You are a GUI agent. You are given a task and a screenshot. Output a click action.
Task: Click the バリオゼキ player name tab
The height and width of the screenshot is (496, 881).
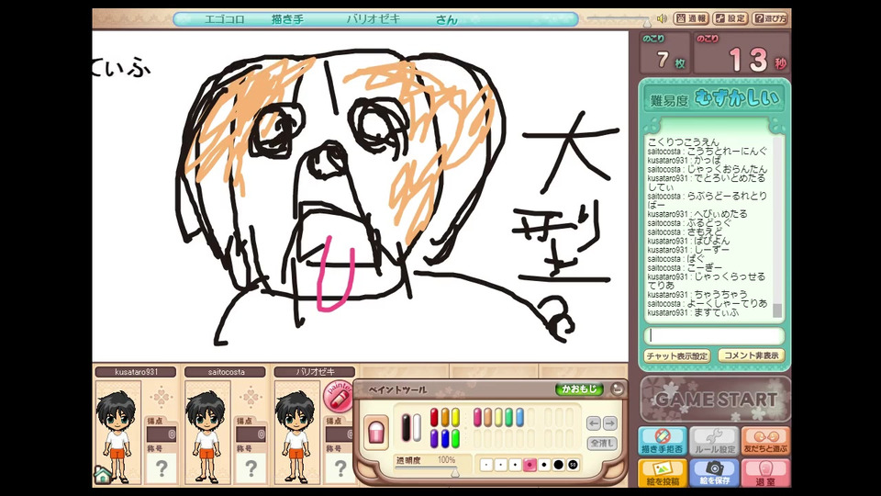[315, 372]
